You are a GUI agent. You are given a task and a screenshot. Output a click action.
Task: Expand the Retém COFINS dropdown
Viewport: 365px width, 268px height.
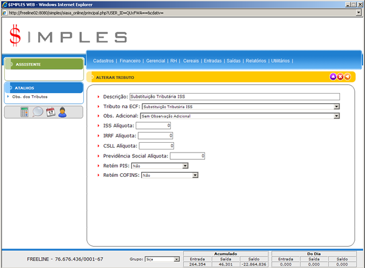pos(195,175)
